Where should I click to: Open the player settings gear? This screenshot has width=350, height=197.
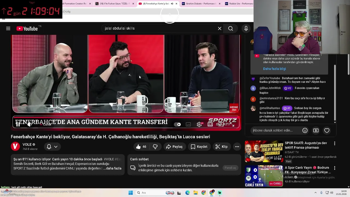(x=199, y=124)
